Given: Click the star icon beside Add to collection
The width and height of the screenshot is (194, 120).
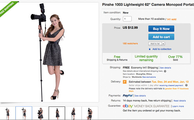Looking at the screenshot, I should pyautogui.click(x=150, y=49).
